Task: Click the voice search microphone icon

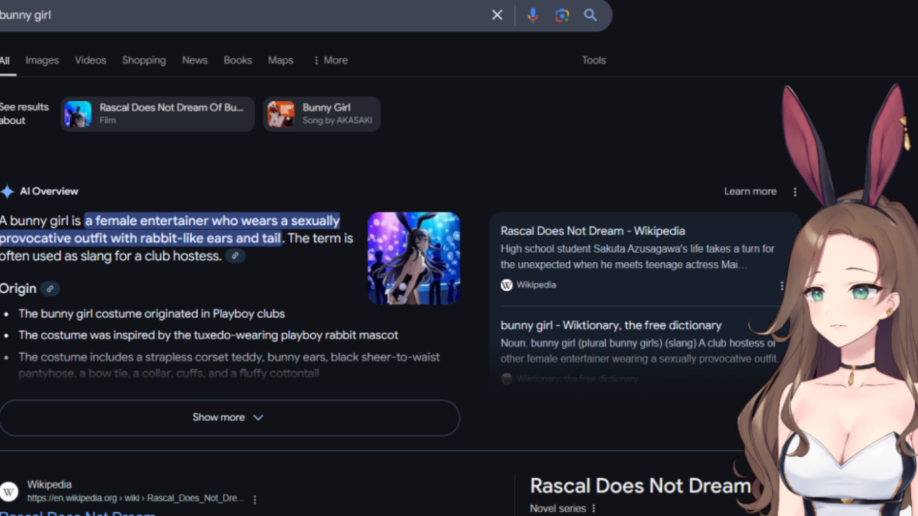Action: (x=532, y=15)
